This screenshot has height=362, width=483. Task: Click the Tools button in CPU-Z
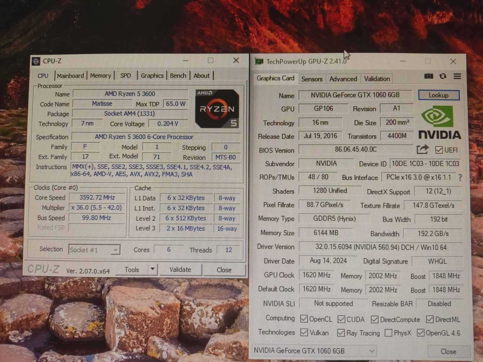coord(132,269)
